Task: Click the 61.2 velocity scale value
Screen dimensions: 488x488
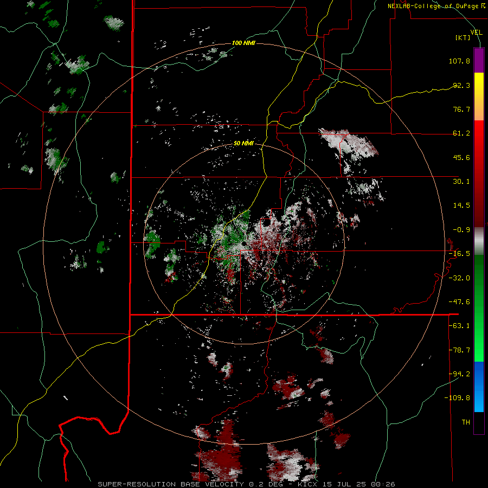Action: coord(461,133)
